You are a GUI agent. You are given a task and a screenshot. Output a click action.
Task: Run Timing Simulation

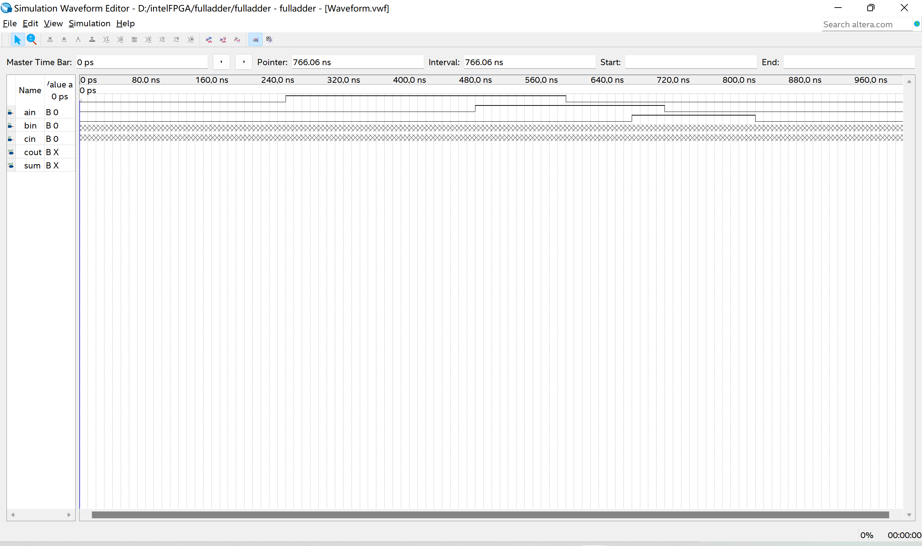click(x=223, y=39)
